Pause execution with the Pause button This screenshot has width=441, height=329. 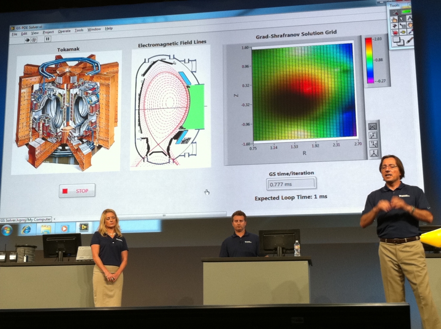(x=47, y=39)
